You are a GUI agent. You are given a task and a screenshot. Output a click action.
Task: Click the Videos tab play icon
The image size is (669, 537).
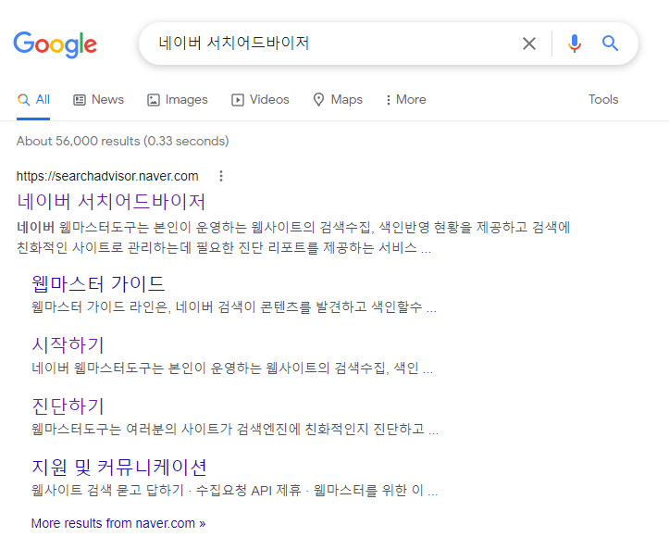238,100
